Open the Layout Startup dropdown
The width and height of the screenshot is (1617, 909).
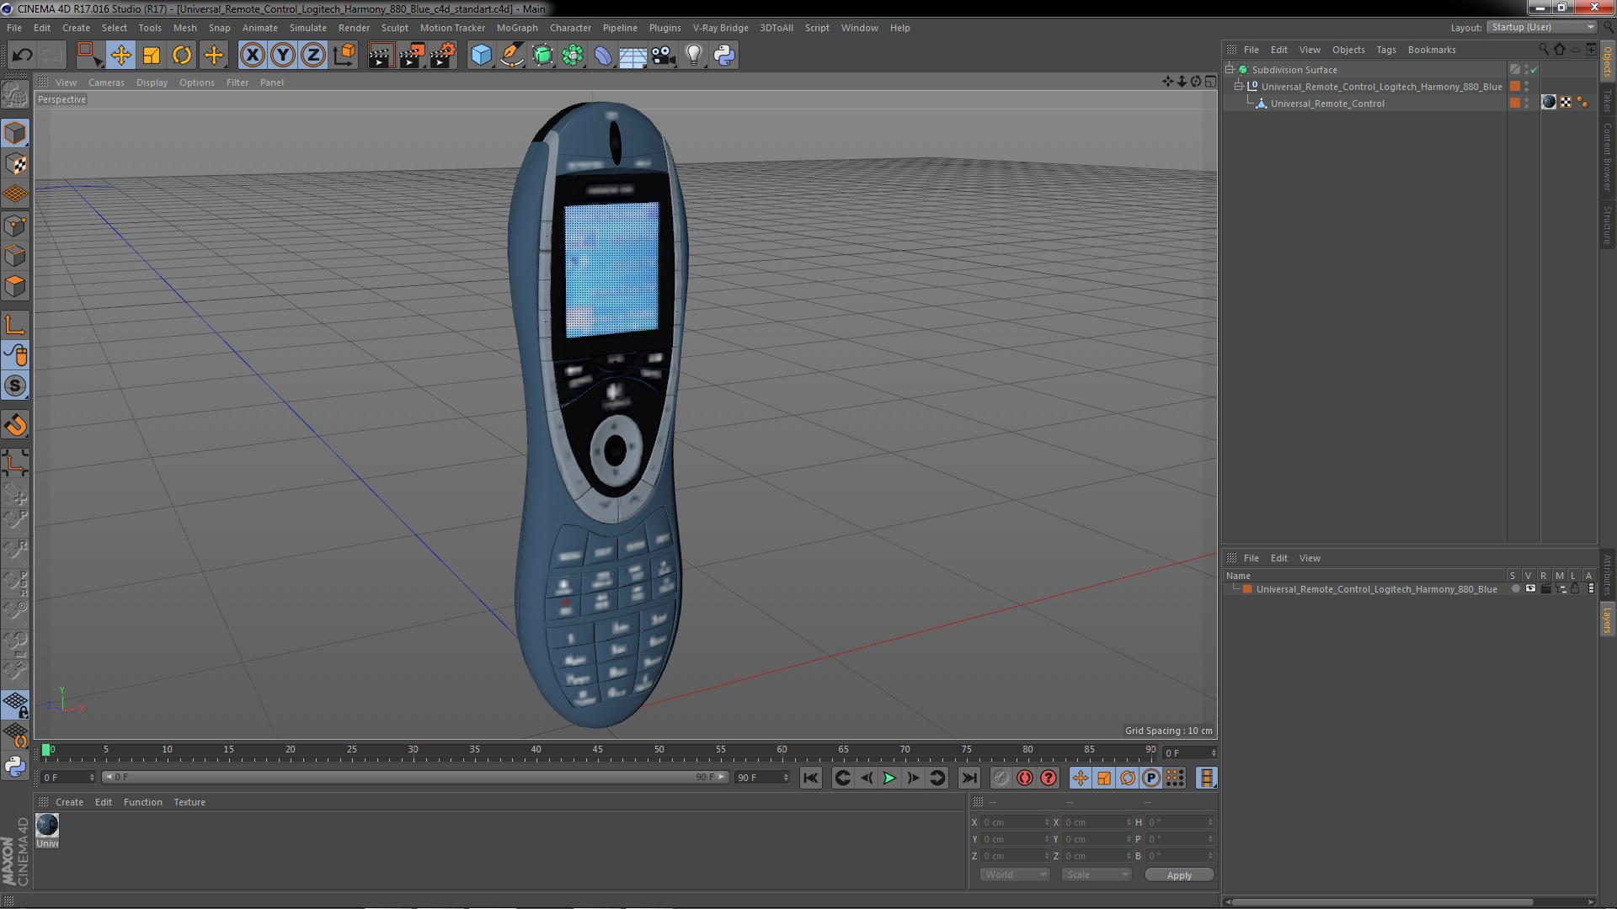pyautogui.click(x=1542, y=27)
